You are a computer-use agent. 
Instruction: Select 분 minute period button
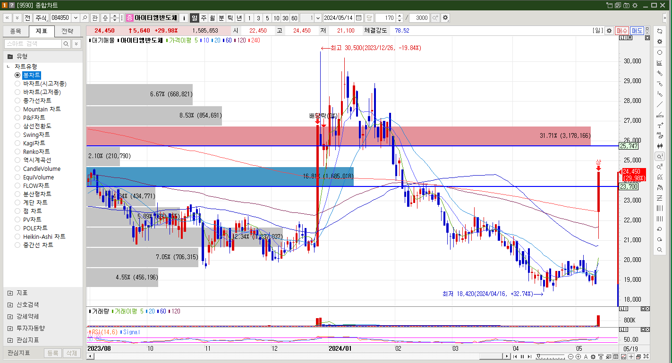point(221,18)
